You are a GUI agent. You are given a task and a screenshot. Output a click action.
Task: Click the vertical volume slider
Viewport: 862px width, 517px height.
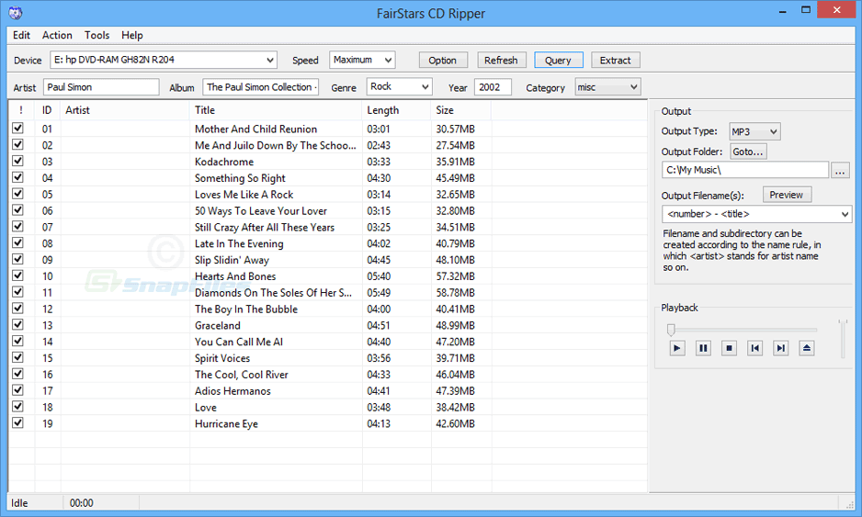tap(841, 339)
